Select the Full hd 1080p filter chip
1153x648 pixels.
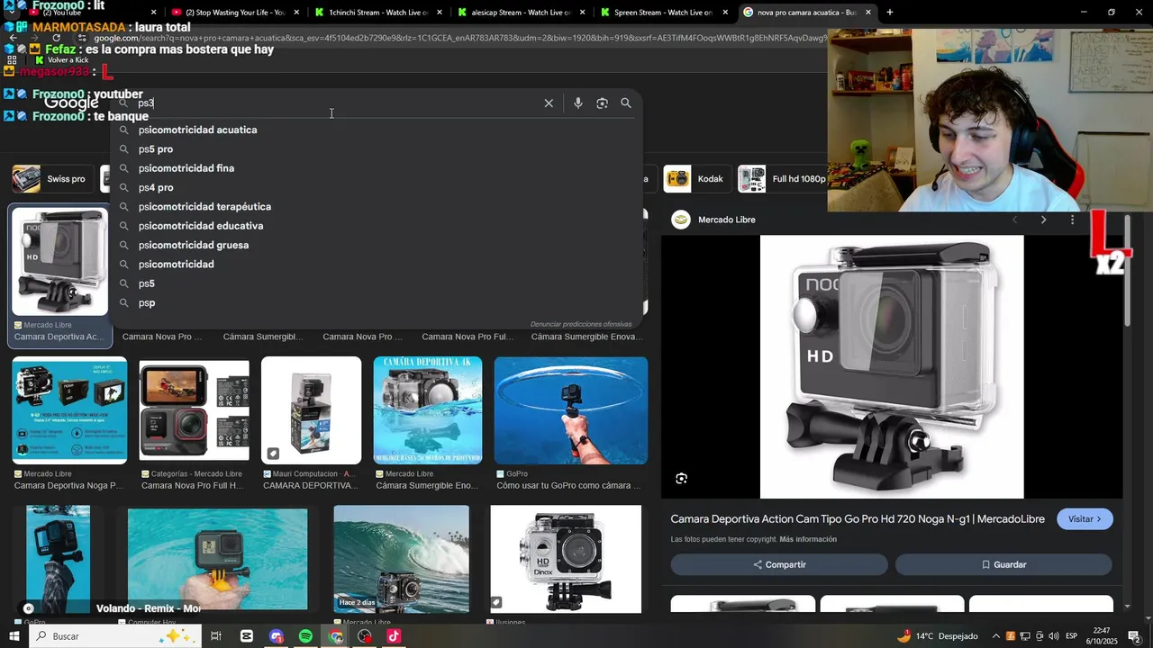(782, 179)
